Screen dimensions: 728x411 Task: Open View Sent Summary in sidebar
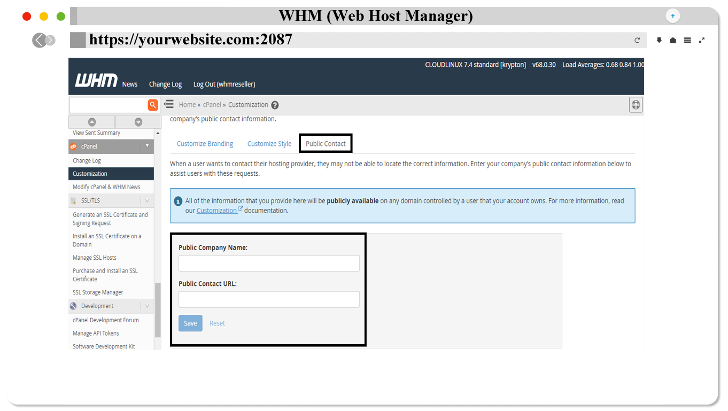pyautogui.click(x=96, y=133)
